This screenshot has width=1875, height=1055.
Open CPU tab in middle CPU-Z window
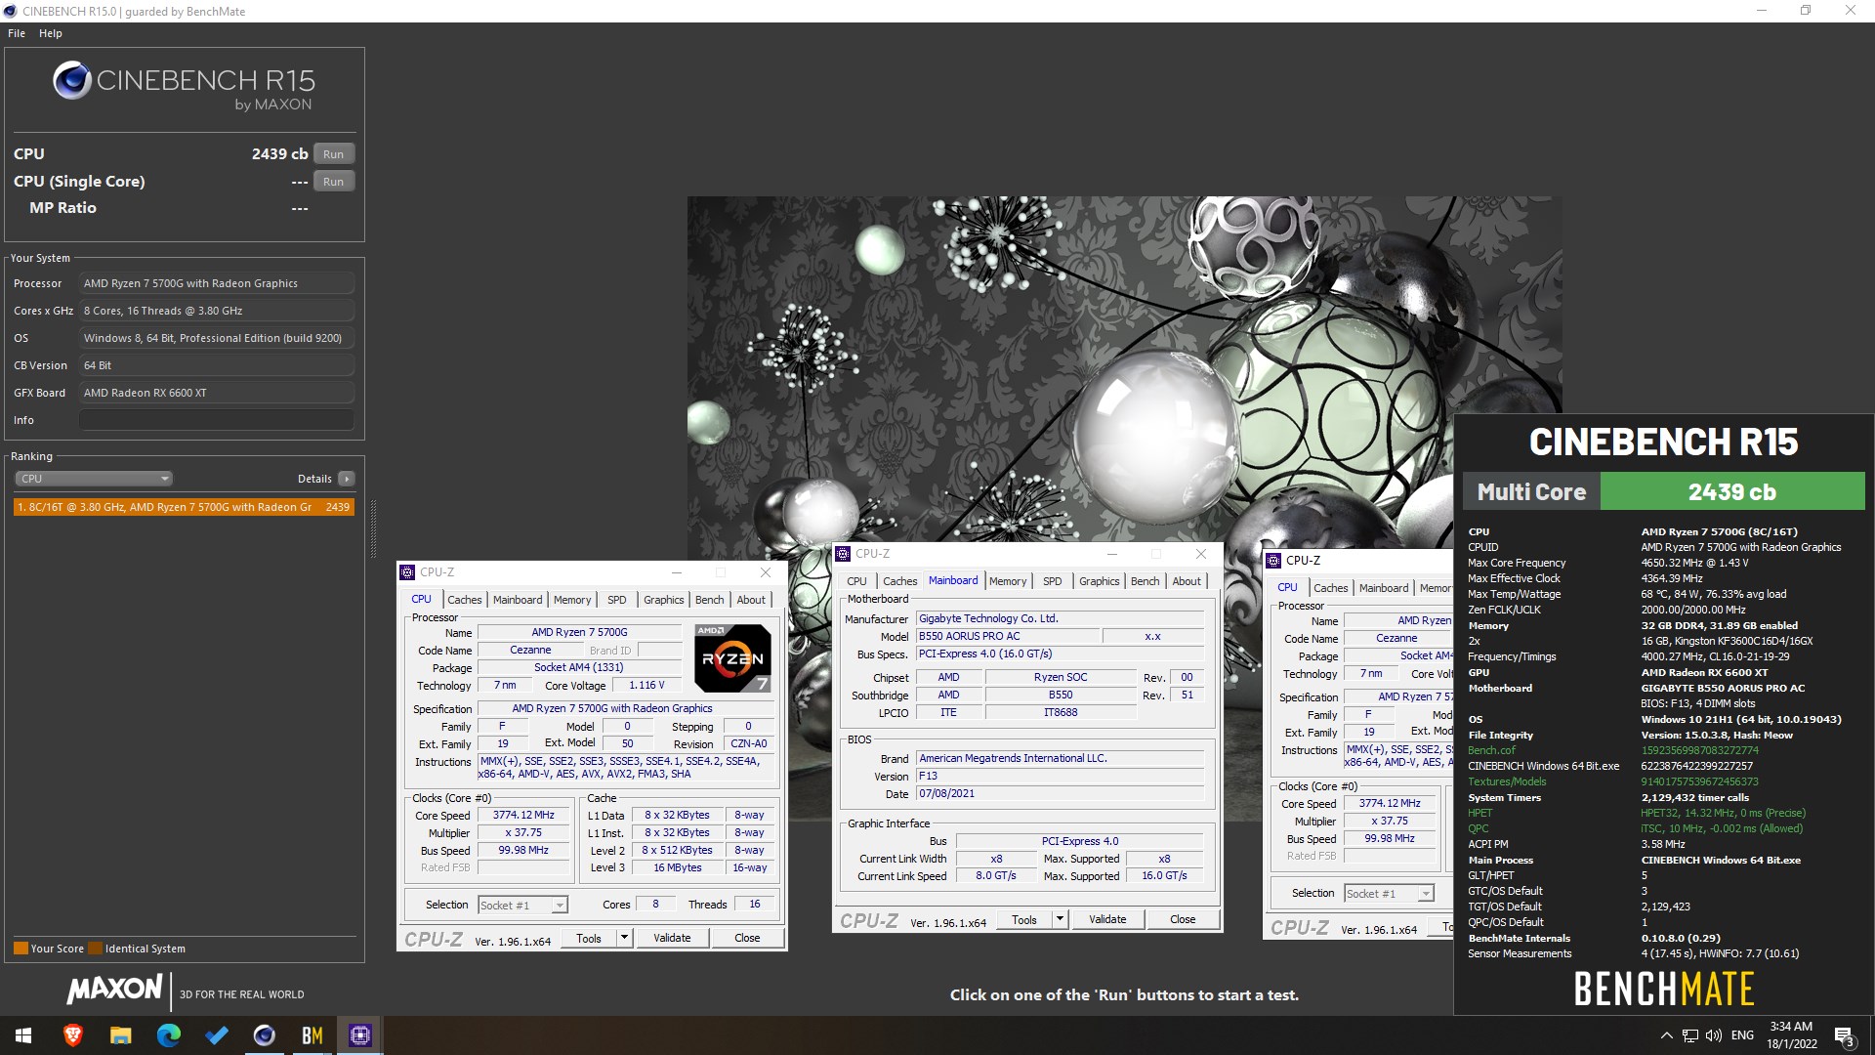tap(856, 581)
